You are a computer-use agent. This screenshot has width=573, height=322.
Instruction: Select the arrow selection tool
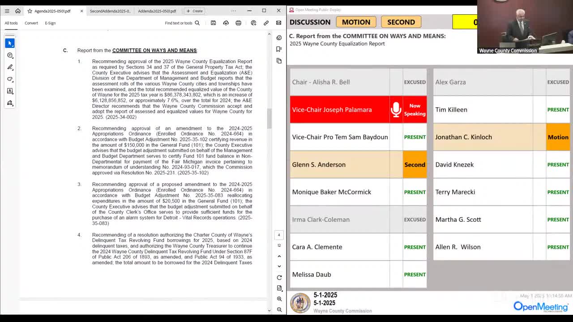coord(10,43)
